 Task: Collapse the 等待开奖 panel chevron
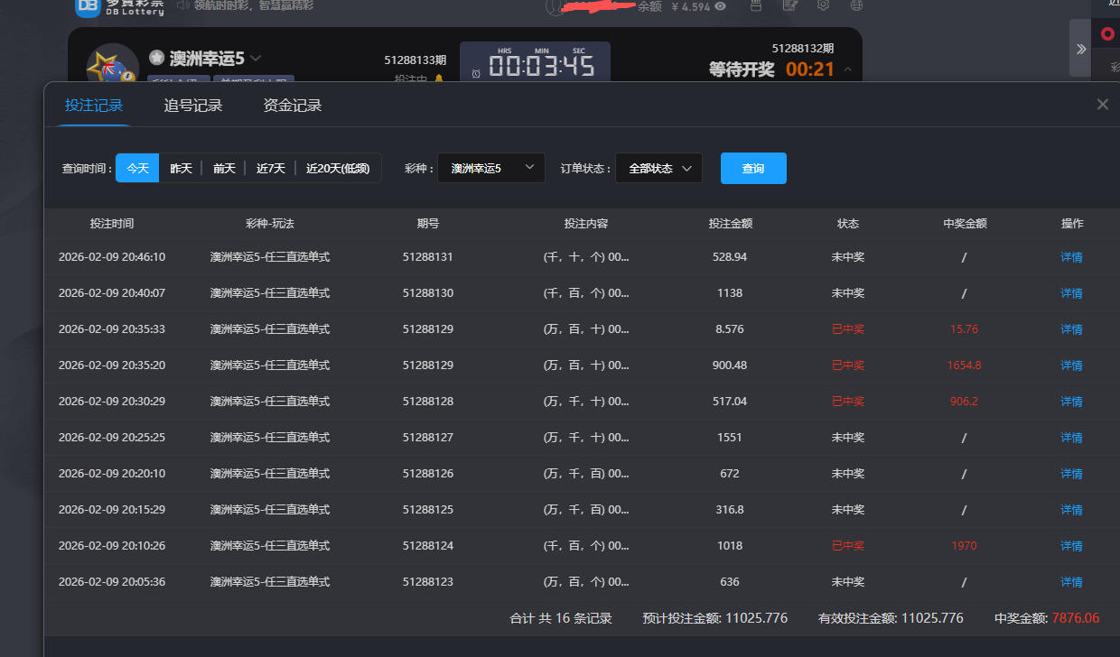click(x=847, y=69)
